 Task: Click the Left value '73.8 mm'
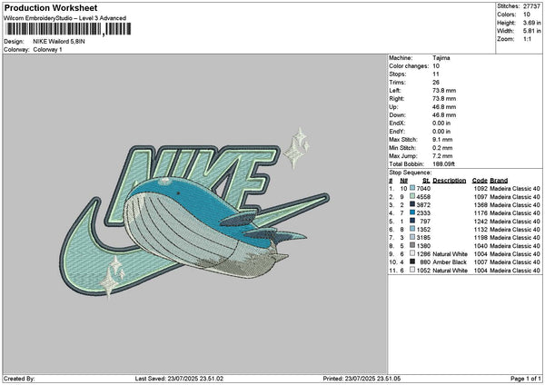click(444, 91)
